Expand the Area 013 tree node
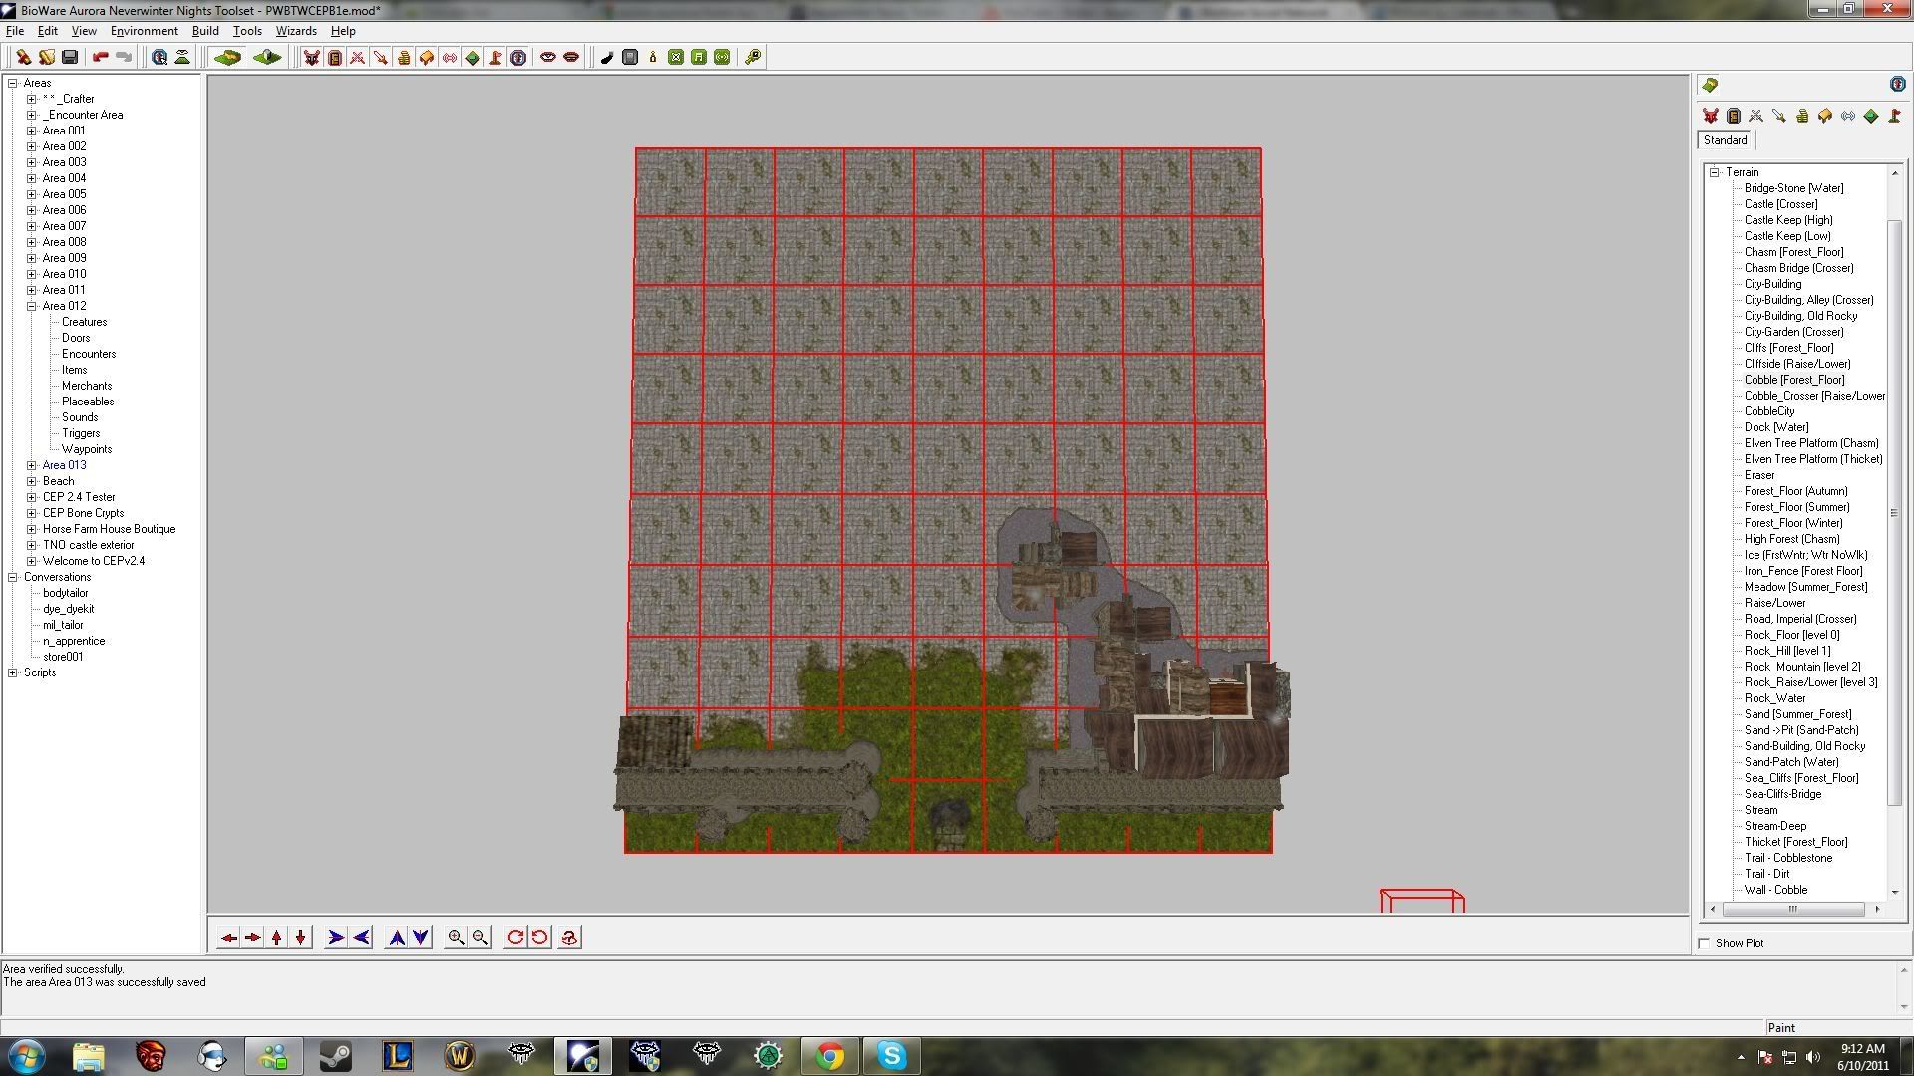This screenshot has width=1914, height=1076. point(32,465)
